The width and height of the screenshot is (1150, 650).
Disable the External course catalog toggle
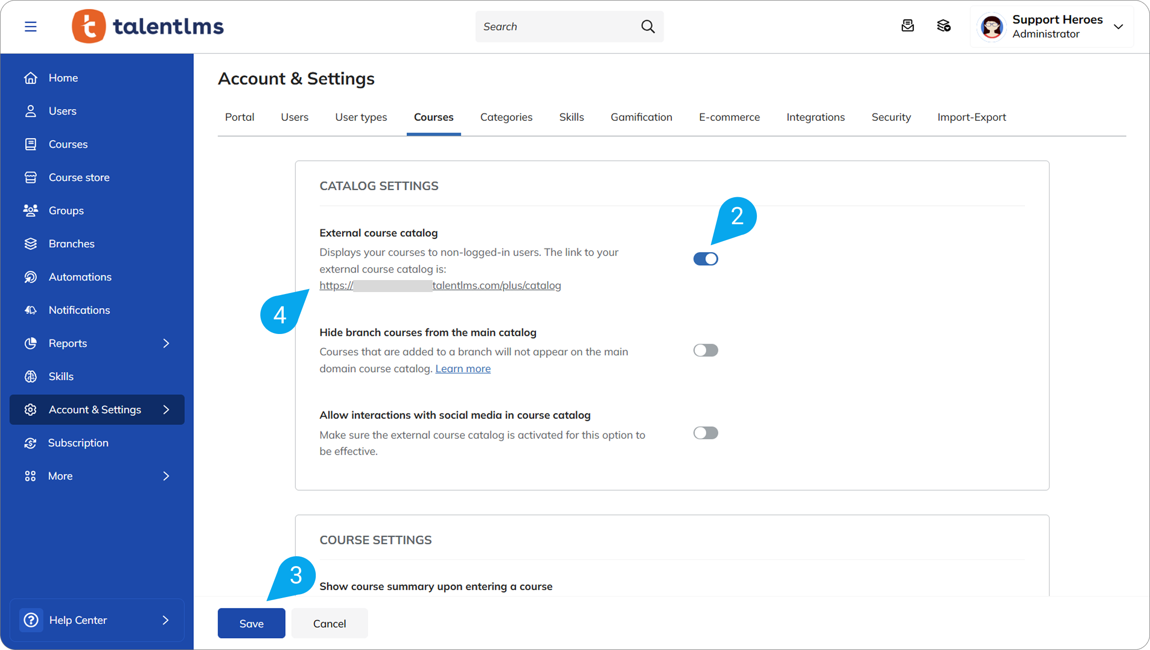click(x=705, y=259)
